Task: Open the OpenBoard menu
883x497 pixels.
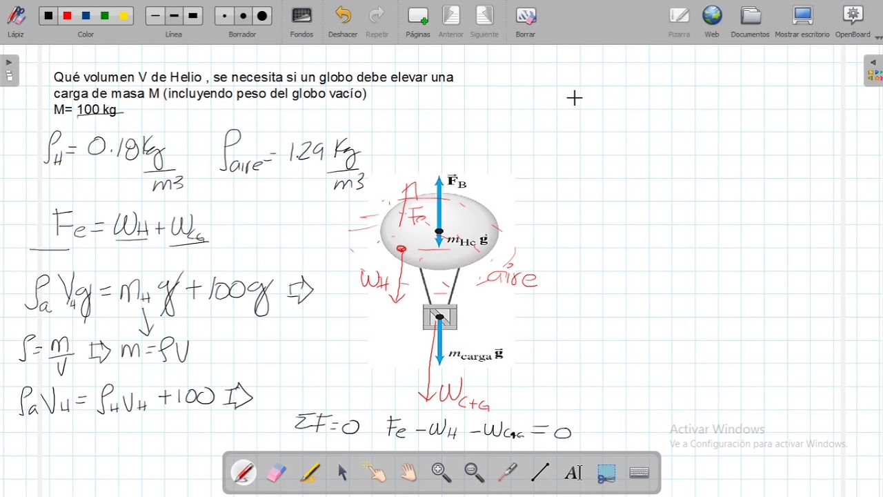Action: point(853,21)
